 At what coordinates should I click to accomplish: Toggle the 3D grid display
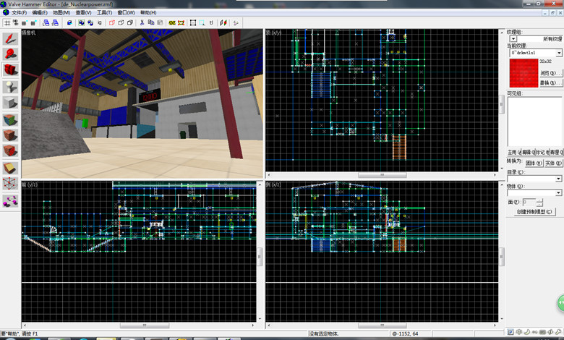click(x=15, y=23)
